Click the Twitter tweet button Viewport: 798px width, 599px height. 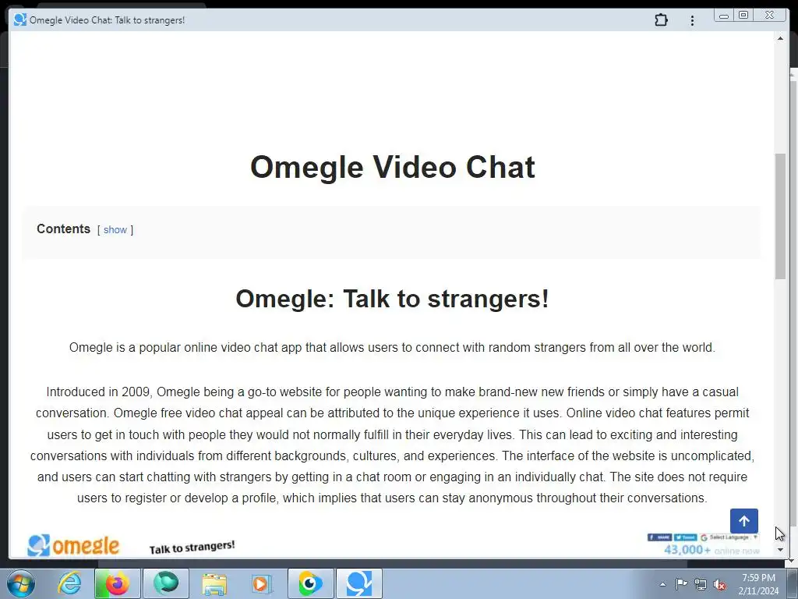pyautogui.click(x=685, y=537)
